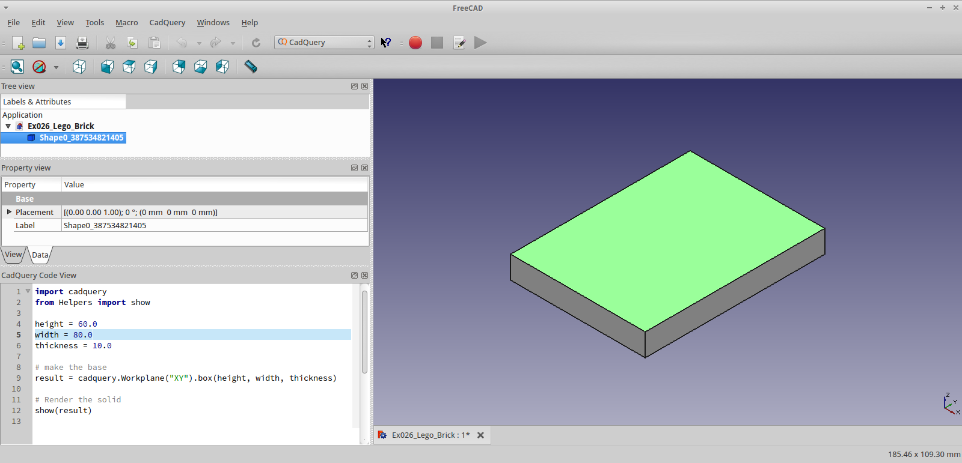
Task: Collapse the Ex026_Lego_Brick tree node
Action: coord(8,127)
